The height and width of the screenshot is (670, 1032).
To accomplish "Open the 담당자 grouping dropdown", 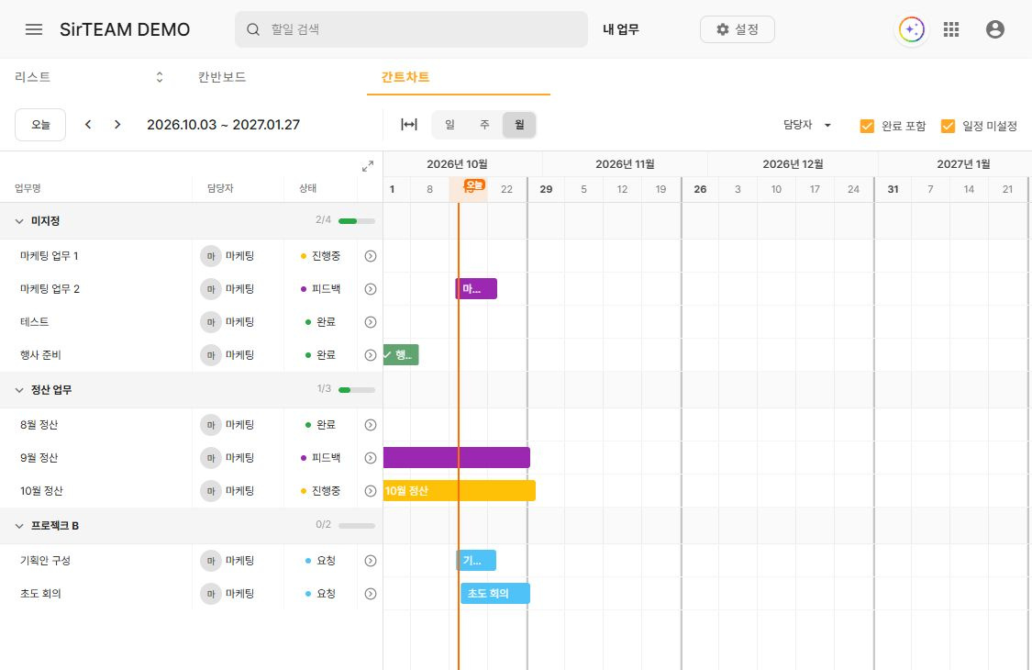I will [x=807, y=125].
